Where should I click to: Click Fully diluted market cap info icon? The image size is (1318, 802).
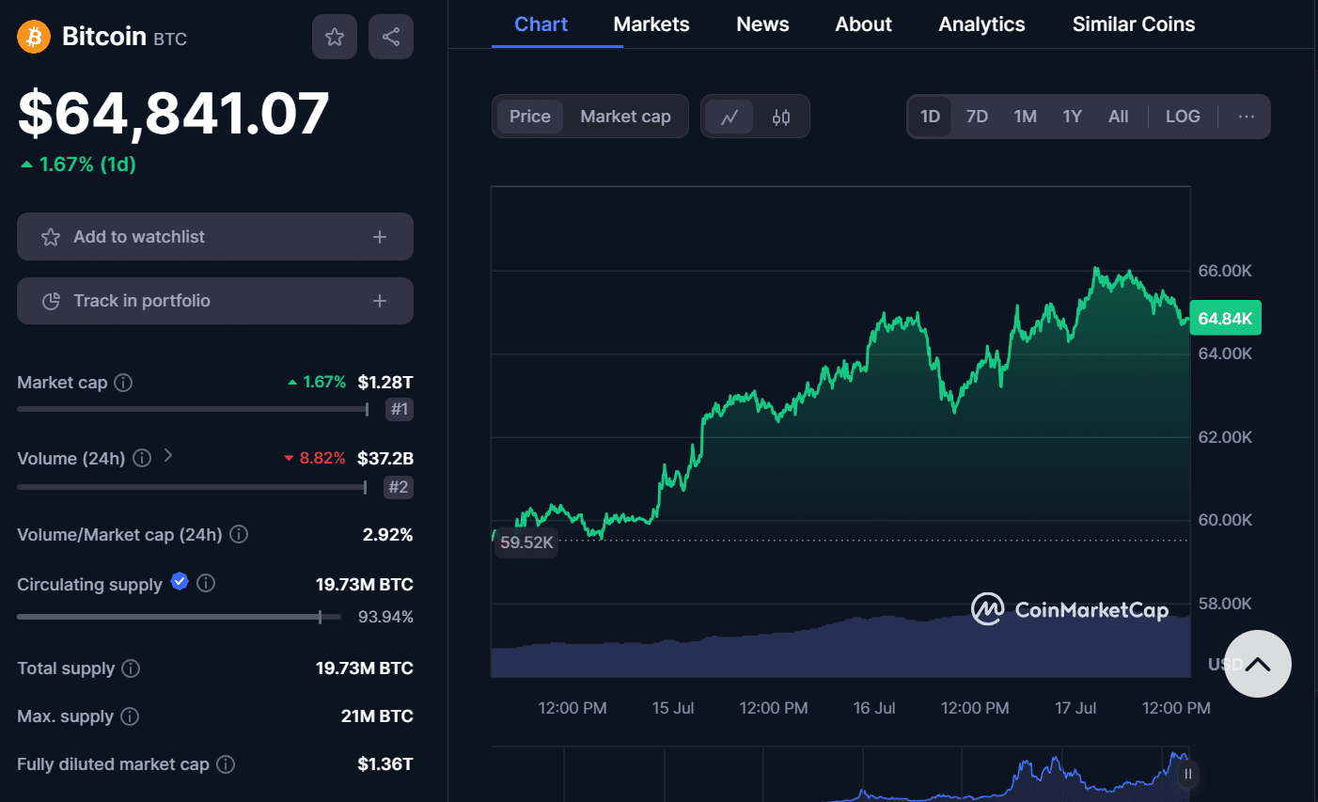coord(226,764)
